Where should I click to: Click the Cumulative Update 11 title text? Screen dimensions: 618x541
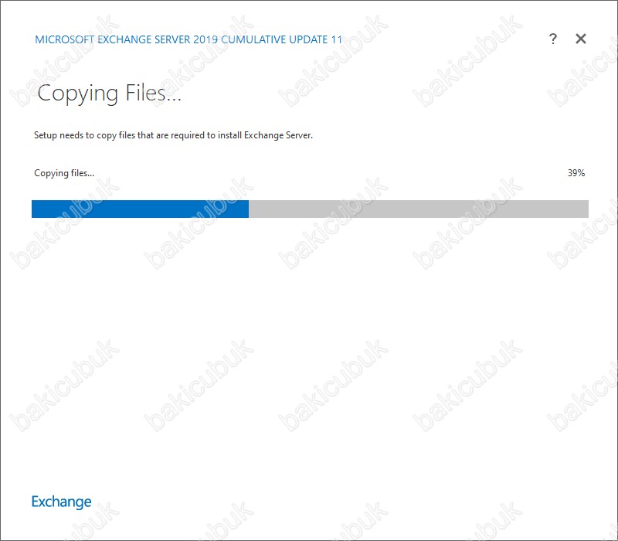pyautogui.click(x=188, y=39)
